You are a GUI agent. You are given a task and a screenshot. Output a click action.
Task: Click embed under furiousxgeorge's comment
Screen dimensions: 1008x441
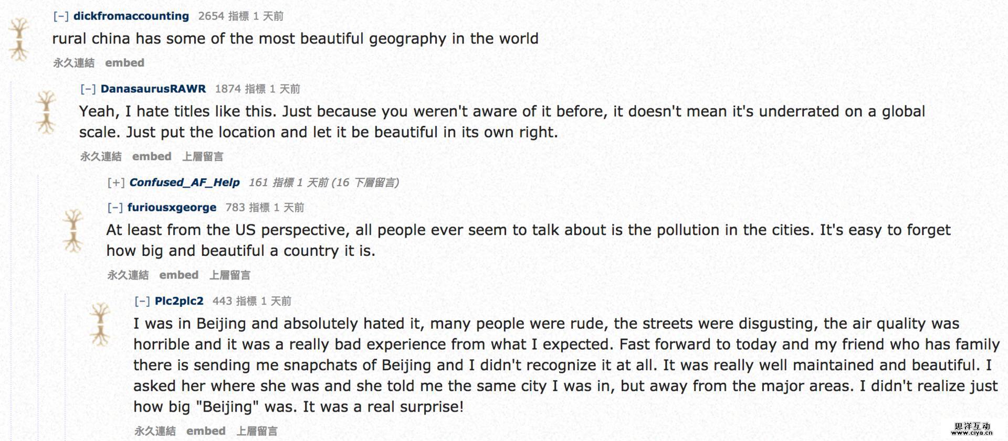point(178,275)
